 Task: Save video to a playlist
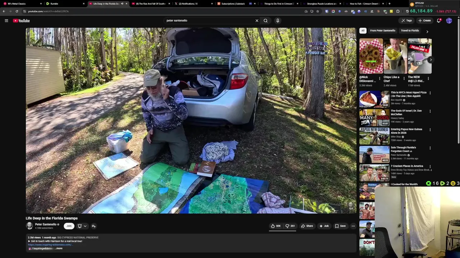pos(340,226)
